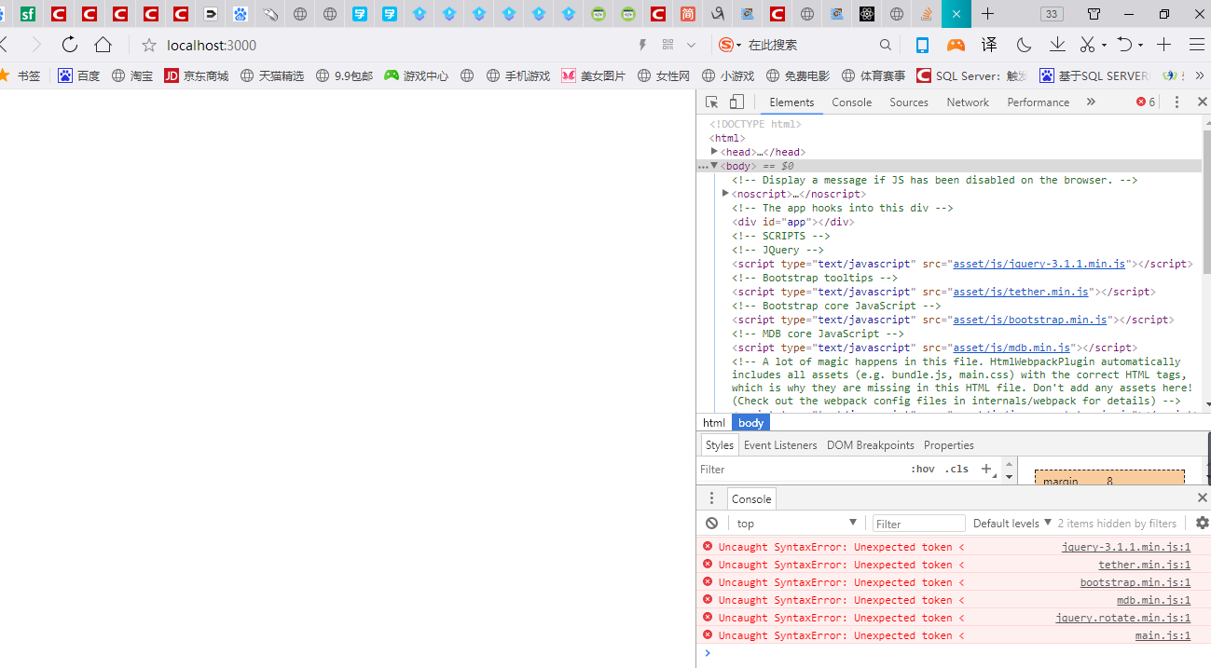This screenshot has height=668, width=1211.
Task: Show more DevTools tabs via double chevron
Action: 1091,102
